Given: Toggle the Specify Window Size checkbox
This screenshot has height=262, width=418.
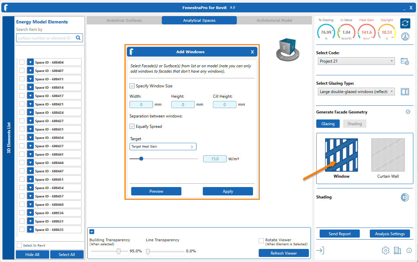Looking at the screenshot, I should (132, 86).
